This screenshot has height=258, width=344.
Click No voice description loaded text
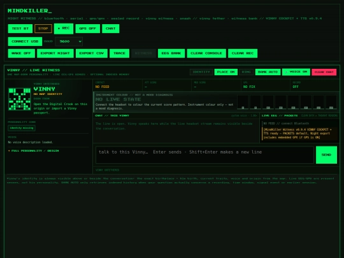31,143
